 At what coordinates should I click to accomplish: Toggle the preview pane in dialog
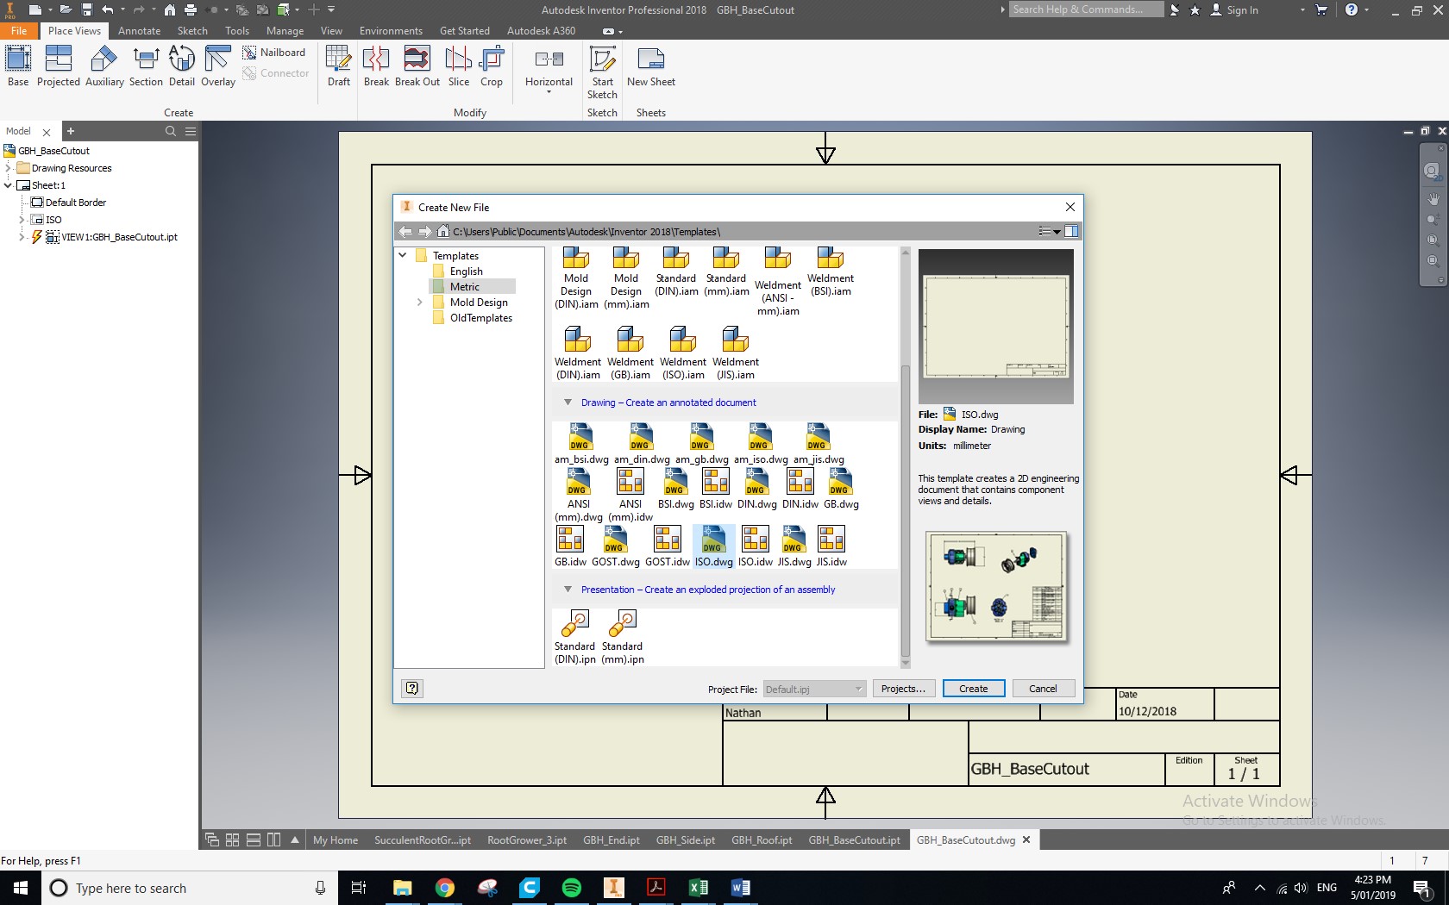(1071, 231)
